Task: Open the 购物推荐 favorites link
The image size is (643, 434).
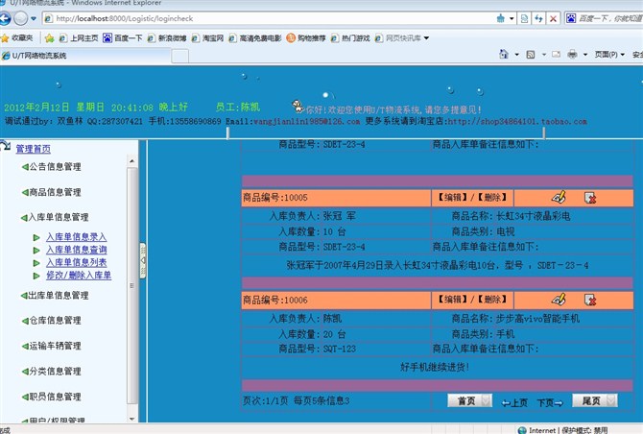Action: point(306,38)
